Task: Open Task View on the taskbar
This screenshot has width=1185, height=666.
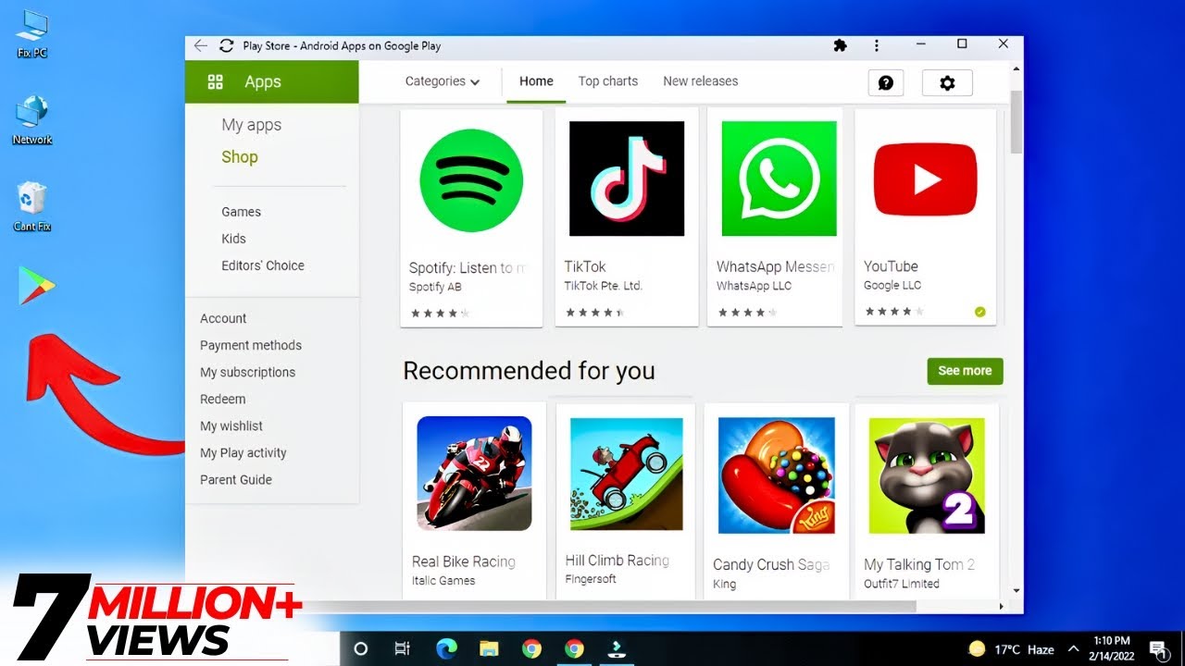Action: pyautogui.click(x=402, y=648)
